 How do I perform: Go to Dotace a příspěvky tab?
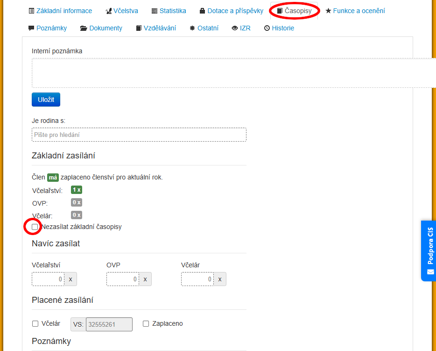pos(231,11)
